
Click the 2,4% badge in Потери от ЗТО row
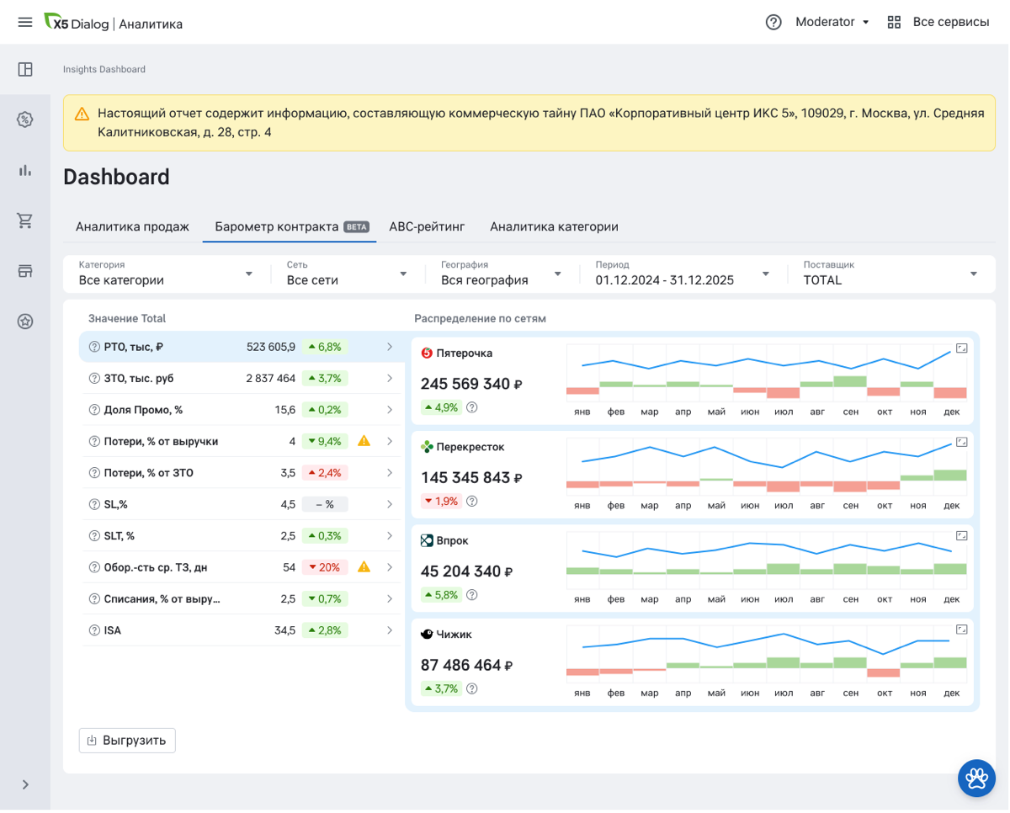tap(324, 473)
